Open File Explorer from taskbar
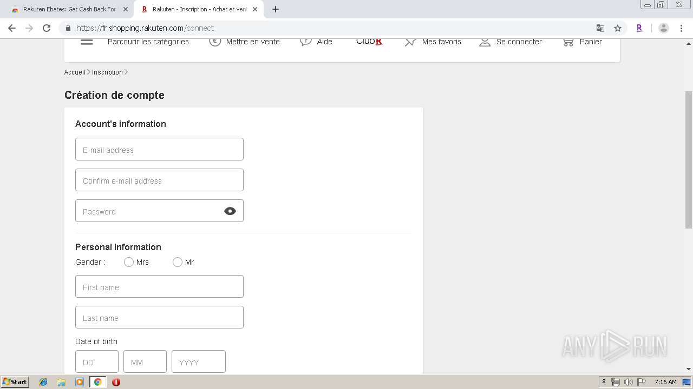Image resolution: width=693 pixels, height=389 pixels. (61, 382)
